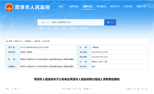
Task: Open 人事任免 breadcrumb link
Action: coord(37,41)
